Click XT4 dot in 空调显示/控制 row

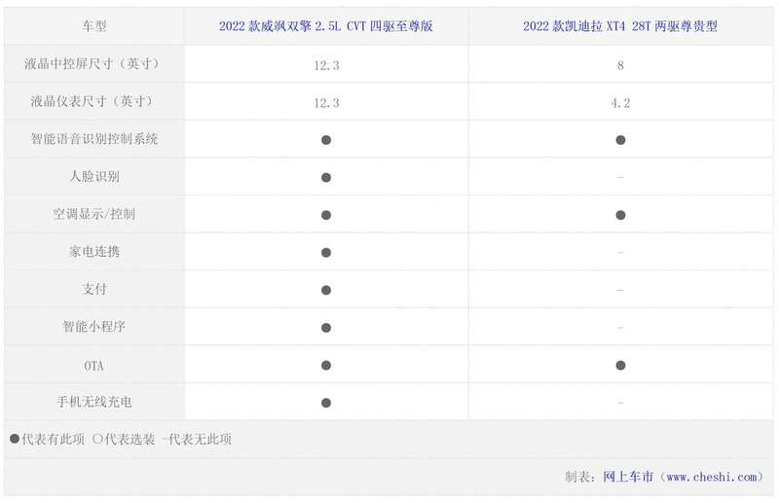tap(620, 215)
